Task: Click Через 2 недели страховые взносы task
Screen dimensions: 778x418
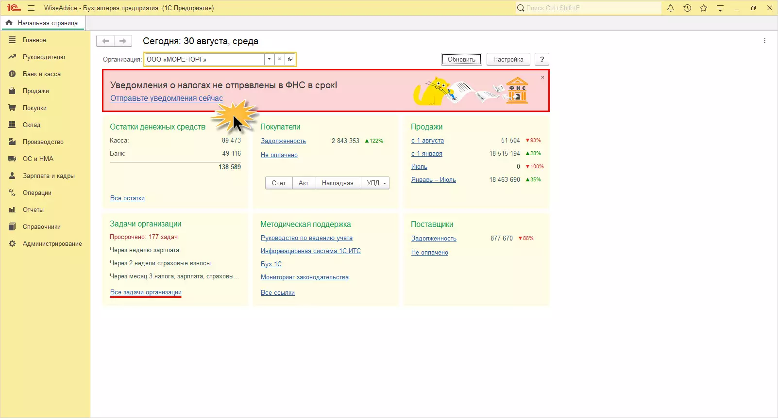Action: 160,263
